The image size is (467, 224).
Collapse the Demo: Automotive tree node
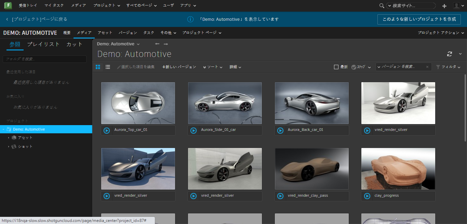pos(3,129)
